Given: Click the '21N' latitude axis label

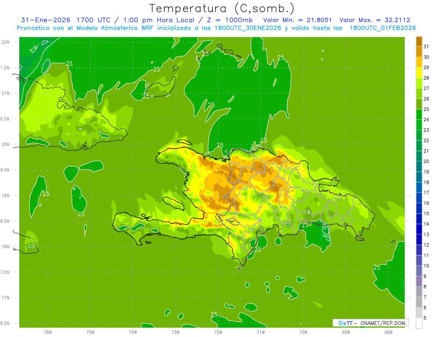Looking at the screenshot, I should click(5, 93).
